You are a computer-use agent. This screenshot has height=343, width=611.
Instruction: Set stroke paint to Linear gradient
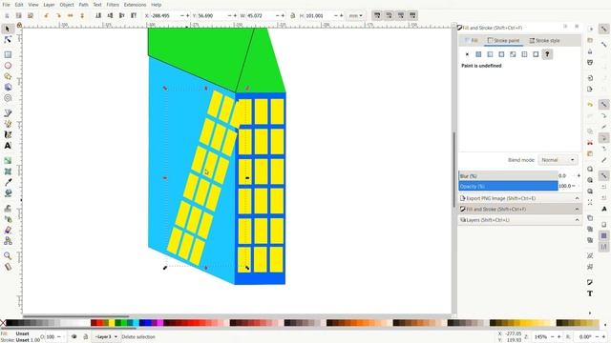point(490,54)
